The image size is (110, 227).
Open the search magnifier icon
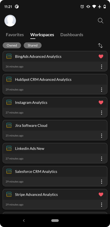pos(101,21)
